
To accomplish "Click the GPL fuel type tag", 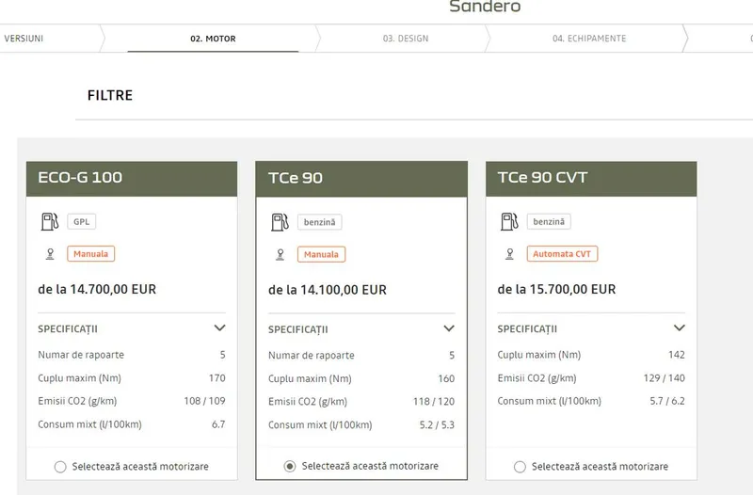I will 81,223.
